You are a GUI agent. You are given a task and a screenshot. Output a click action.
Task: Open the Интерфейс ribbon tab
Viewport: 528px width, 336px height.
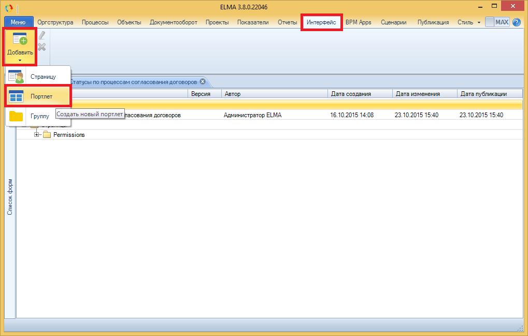tap(321, 22)
